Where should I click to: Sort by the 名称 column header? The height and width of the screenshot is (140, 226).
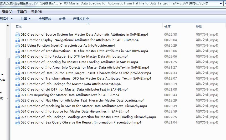tap(18, 27)
